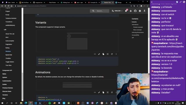The image size is (186, 105).
Task: Open Popper page in sidebar
Action: (x=8, y=11)
